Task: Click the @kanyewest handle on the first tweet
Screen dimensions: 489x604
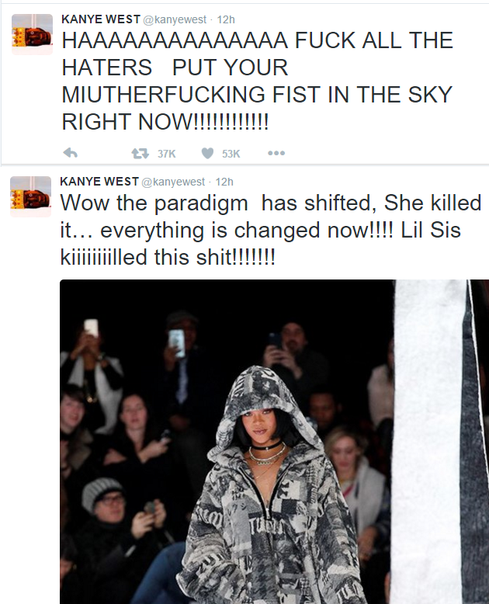Action: (175, 19)
